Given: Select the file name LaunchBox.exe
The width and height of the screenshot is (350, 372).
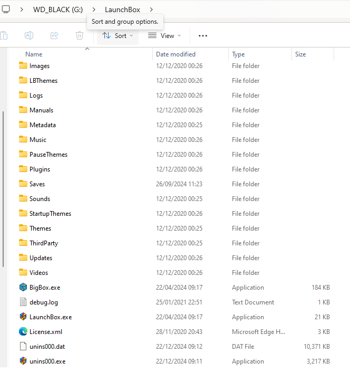Looking at the screenshot, I should [51, 317].
